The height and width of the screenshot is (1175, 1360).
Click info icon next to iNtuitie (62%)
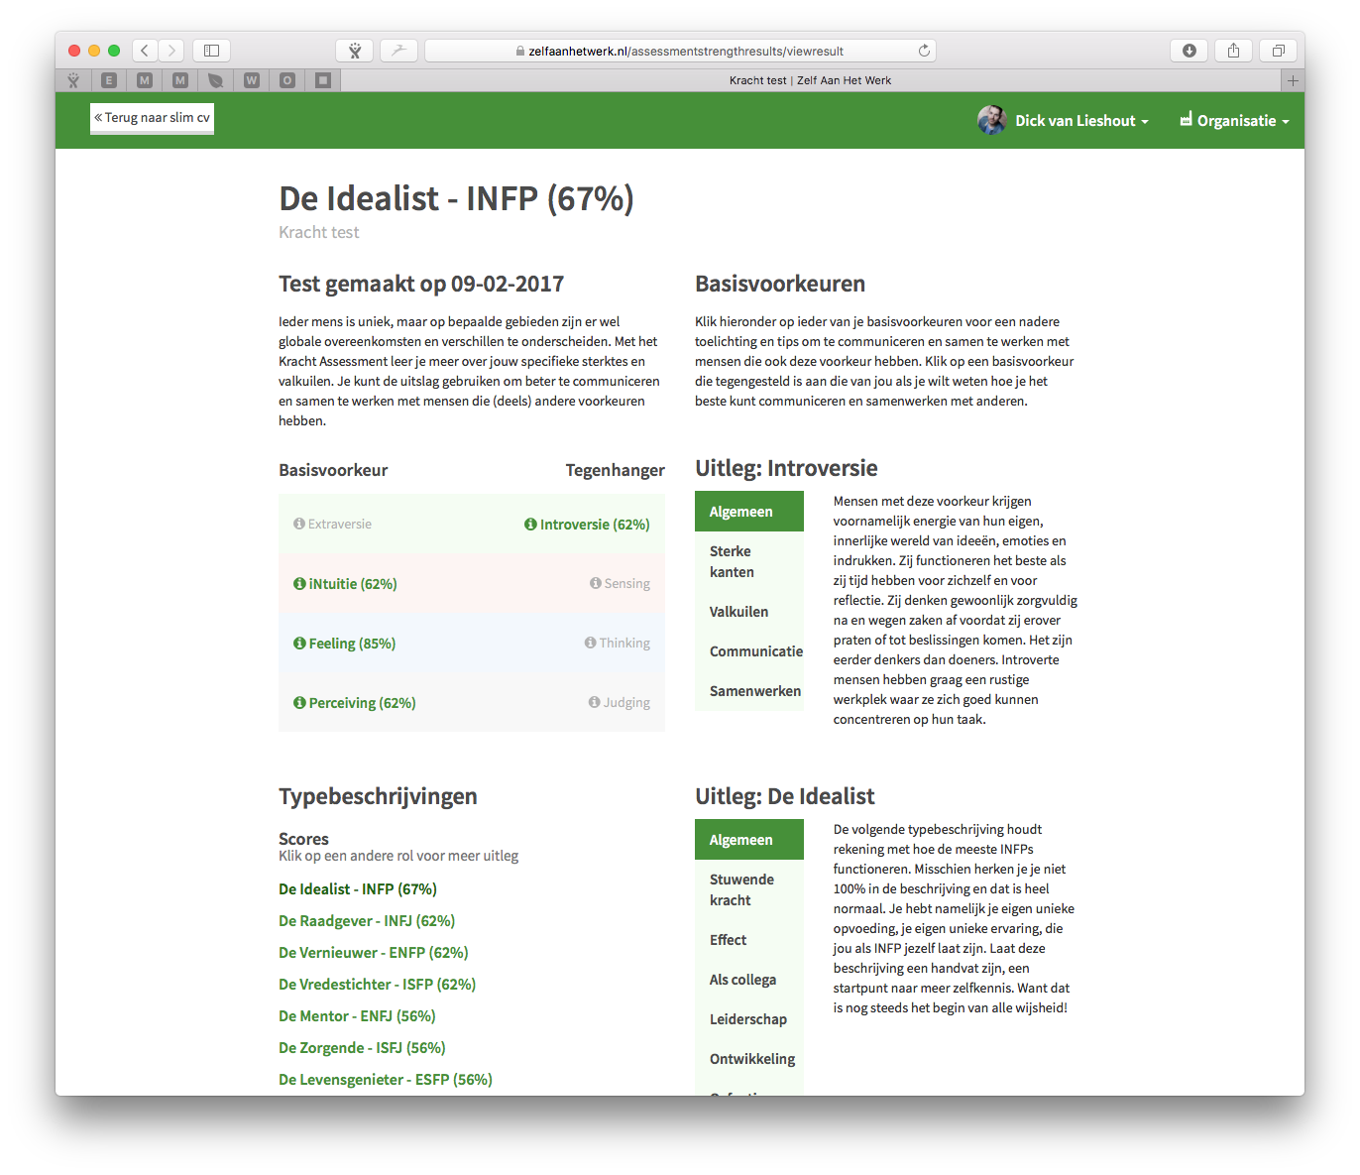(299, 584)
